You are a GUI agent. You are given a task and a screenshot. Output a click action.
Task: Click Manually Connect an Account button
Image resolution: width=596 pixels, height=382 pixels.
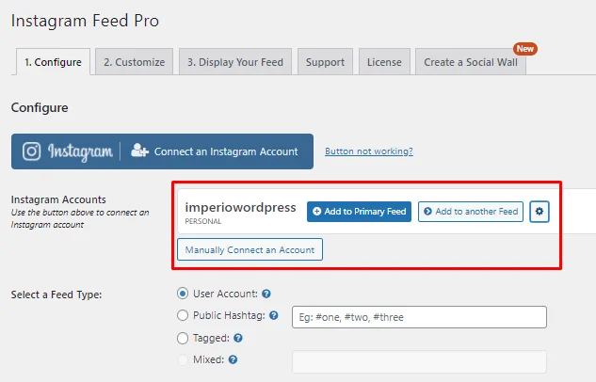click(250, 249)
